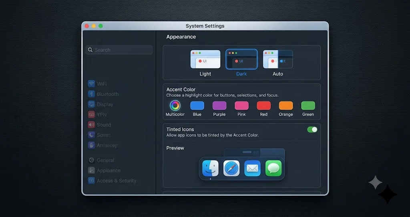Click the moon icon beside Scrnst
410x217 pixels.
point(91,135)
